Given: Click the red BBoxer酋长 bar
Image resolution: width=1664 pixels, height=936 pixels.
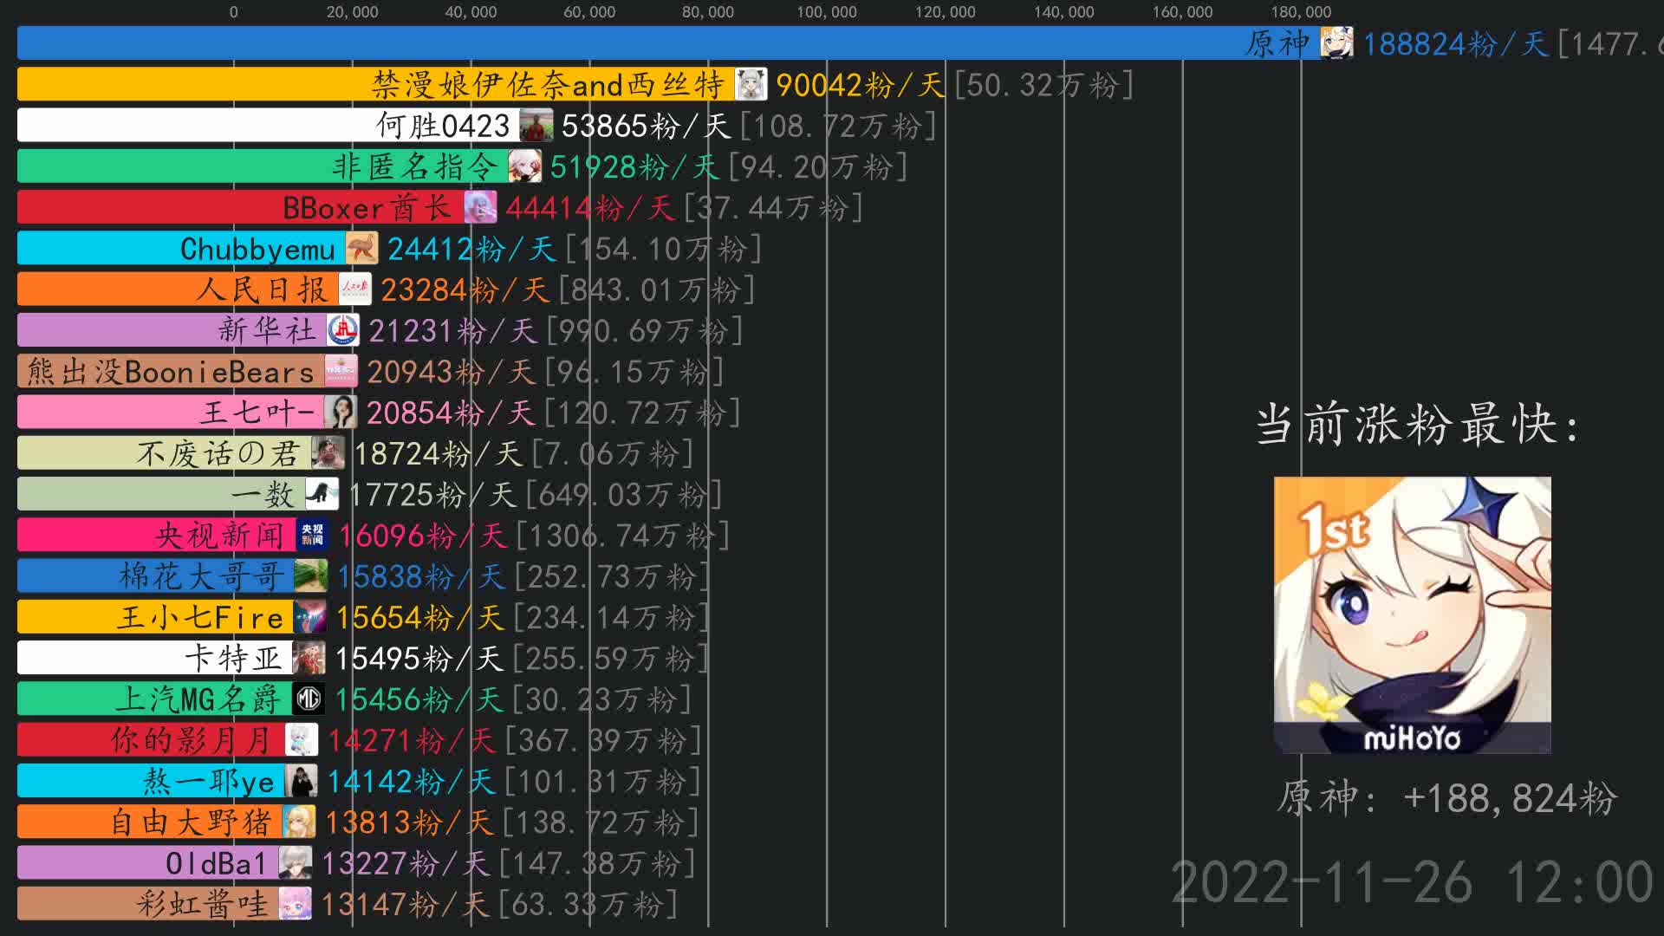Looking at the screenshot, I should coord(241,207).
